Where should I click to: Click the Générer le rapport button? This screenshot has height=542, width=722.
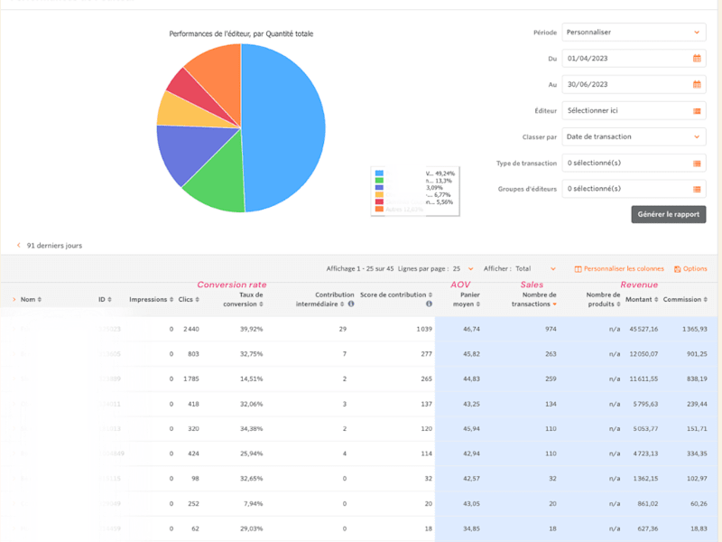point(668,214)
